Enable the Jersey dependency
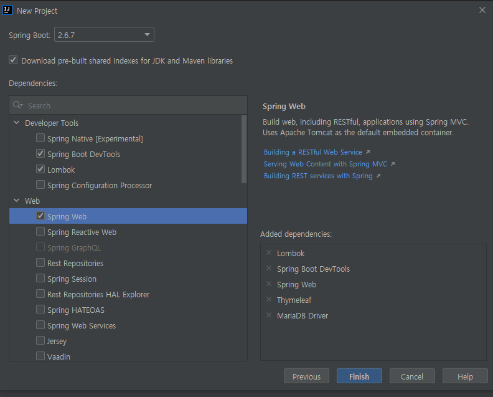Screen dimensions: 493x397 (x=40, y=340)
